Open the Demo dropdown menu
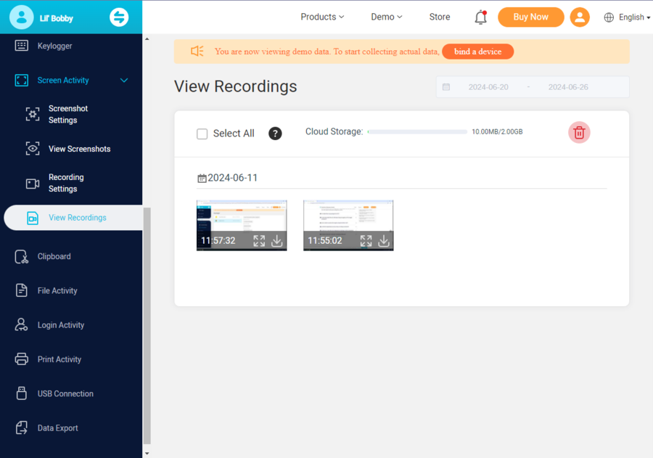 (x=386, y=17)
